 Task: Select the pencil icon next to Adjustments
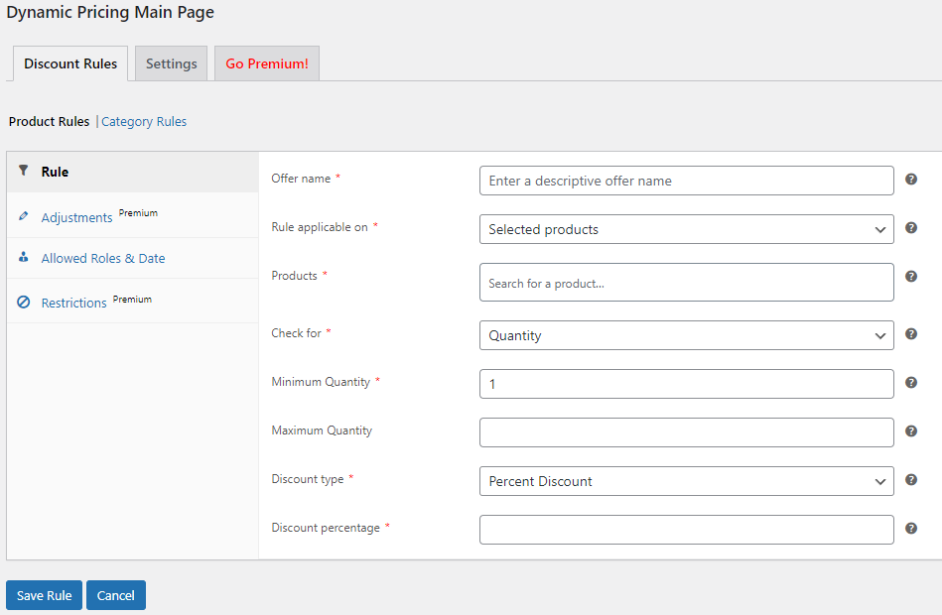point(24,214)
